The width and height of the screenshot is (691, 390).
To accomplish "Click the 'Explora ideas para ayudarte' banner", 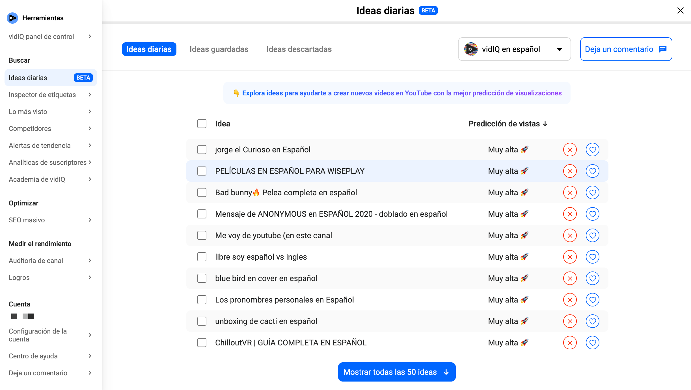I will tap(396, 93).
